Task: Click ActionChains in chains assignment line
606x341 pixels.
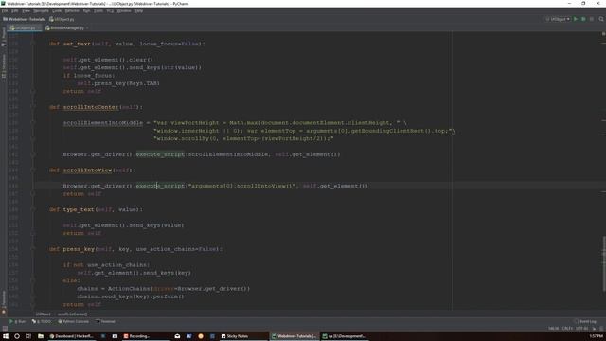Action: click(x=129, y=288)
